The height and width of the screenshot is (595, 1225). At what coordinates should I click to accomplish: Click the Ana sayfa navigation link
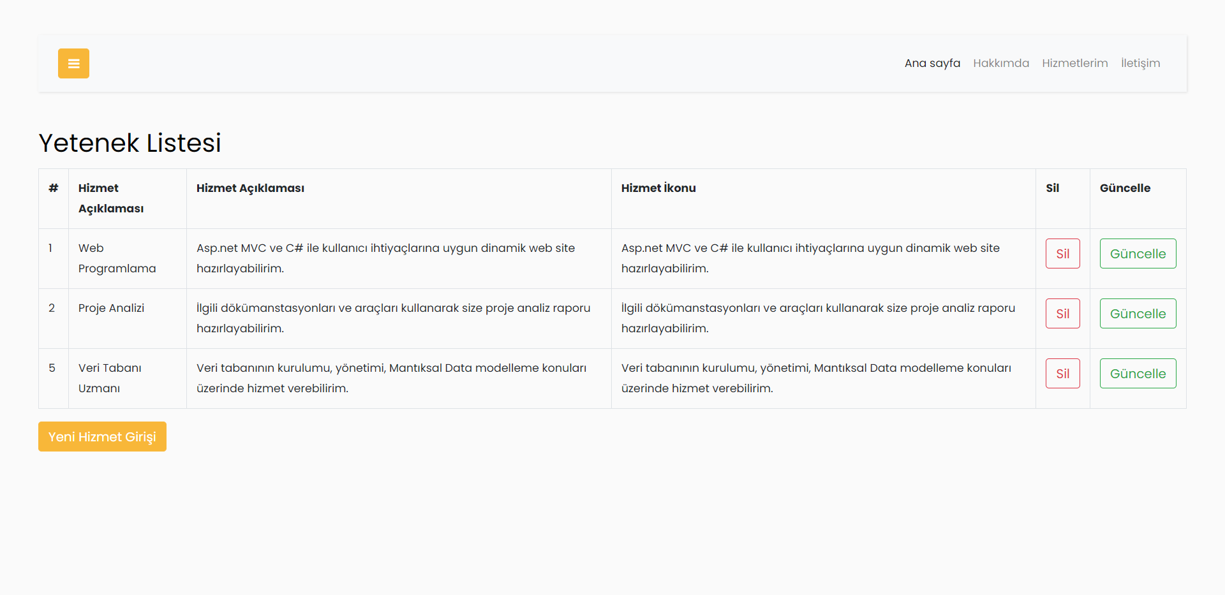coord(932,63)
